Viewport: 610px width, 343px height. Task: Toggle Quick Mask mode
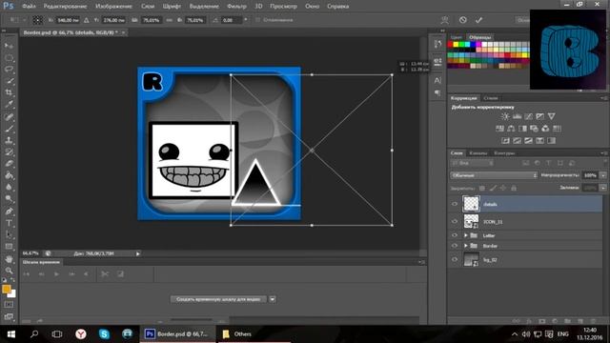9,305
